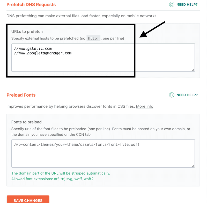207x203 pixels.
Task: Select the Preload Fonts heading
Action: coord(21,95)
